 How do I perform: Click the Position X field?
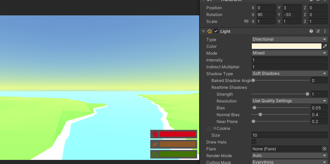(x=266, y=8)
